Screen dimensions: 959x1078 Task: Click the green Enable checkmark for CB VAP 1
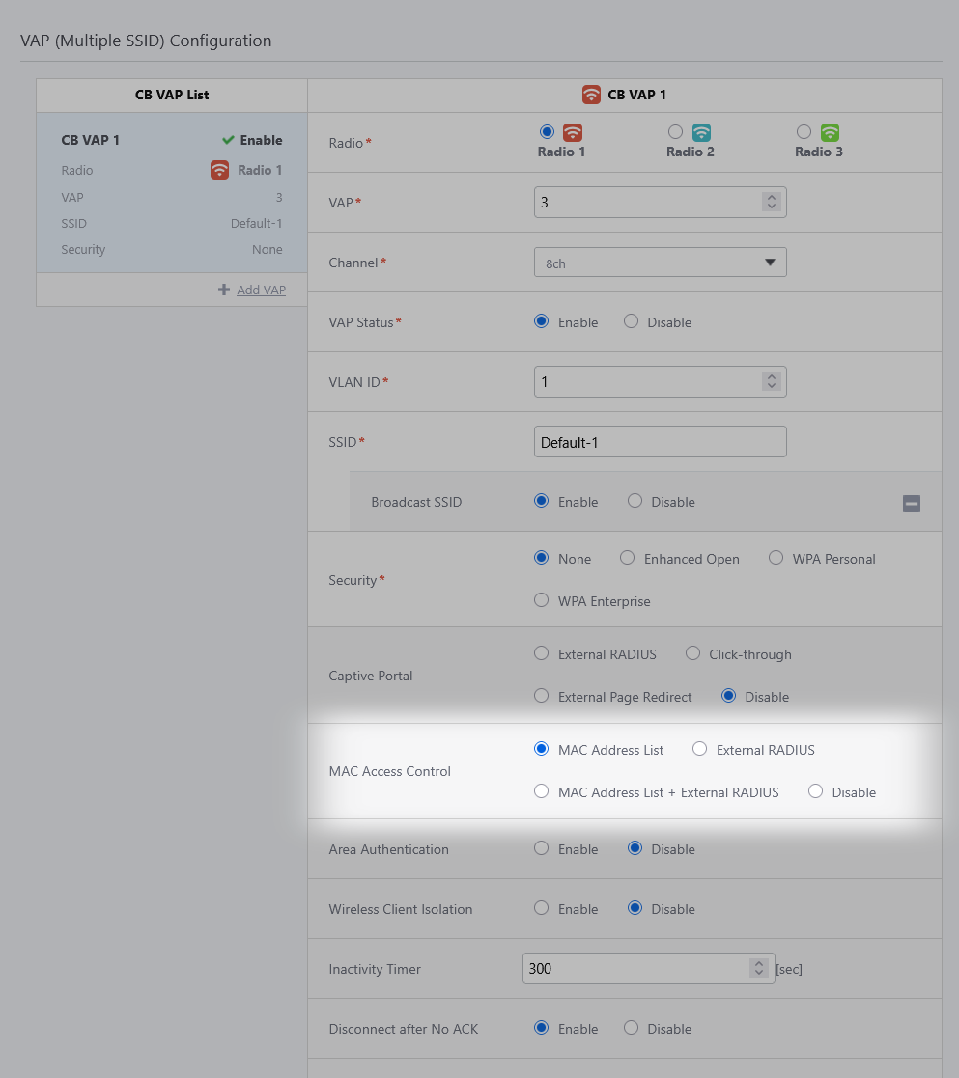coord(228,140)
